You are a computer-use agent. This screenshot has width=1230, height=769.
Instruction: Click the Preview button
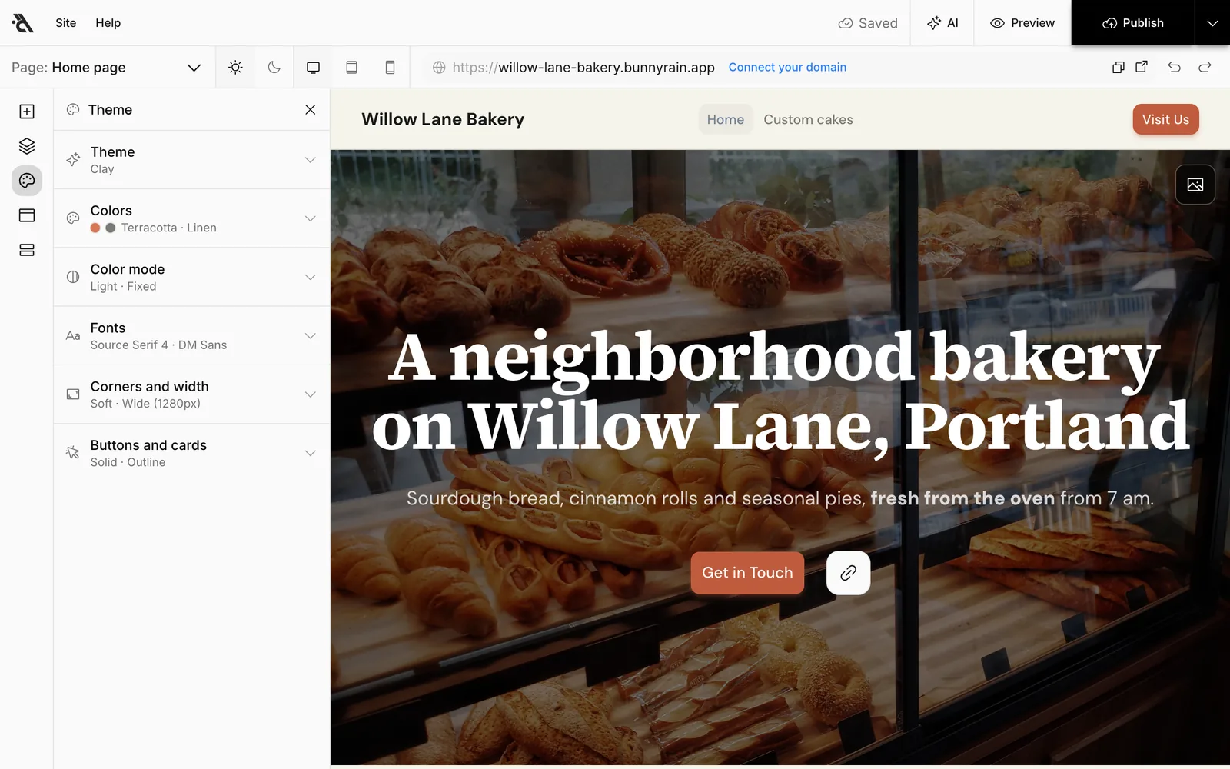coord(1022,23)
